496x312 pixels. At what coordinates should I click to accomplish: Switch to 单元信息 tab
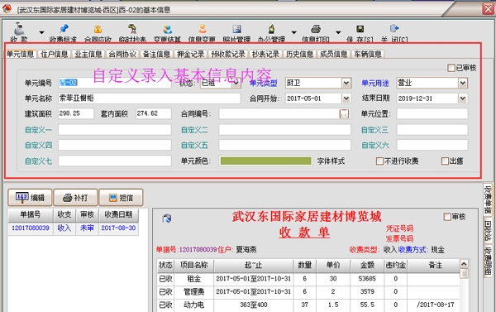pyautogui.click(x=21, y=54)
